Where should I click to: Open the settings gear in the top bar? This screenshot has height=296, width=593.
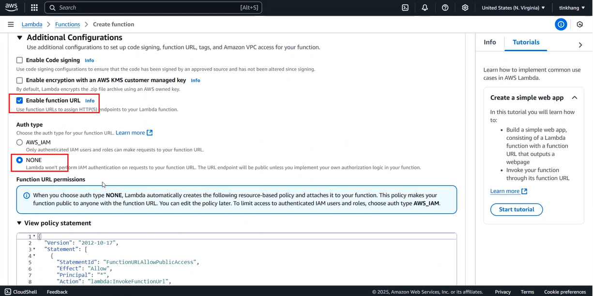(x=465, y=8)
